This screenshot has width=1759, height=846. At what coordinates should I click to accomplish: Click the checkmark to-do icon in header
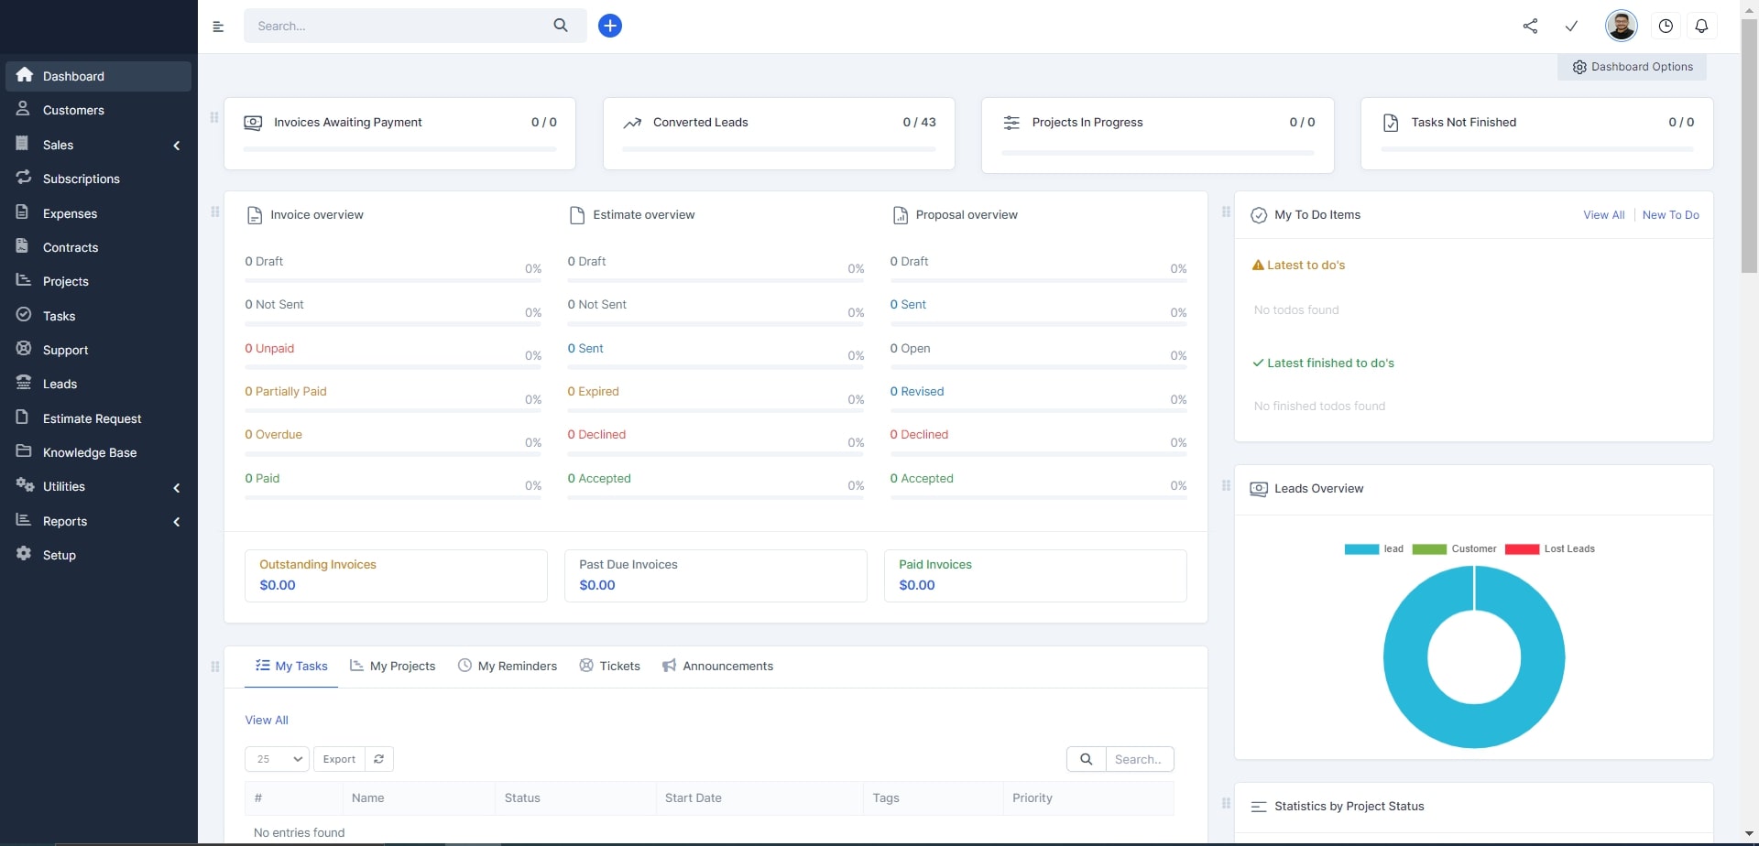(1571, 26)
